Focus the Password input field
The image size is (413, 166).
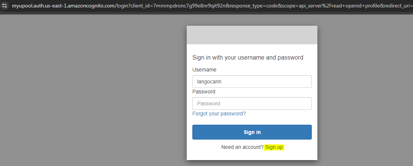click(x=252, y=103)
